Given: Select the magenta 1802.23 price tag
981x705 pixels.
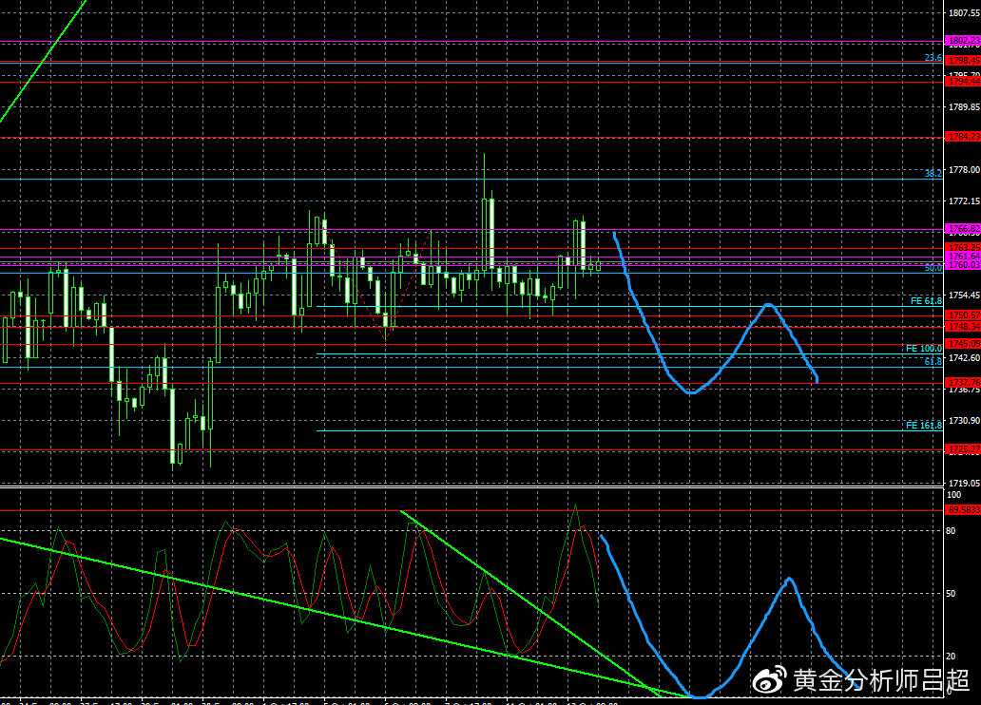Looking at the screenshot, I should pos(962,40).
